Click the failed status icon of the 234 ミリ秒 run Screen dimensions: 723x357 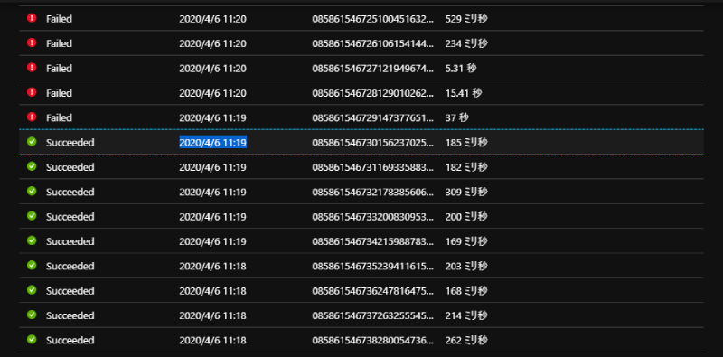pyautogui.click(x=32, y=42)
